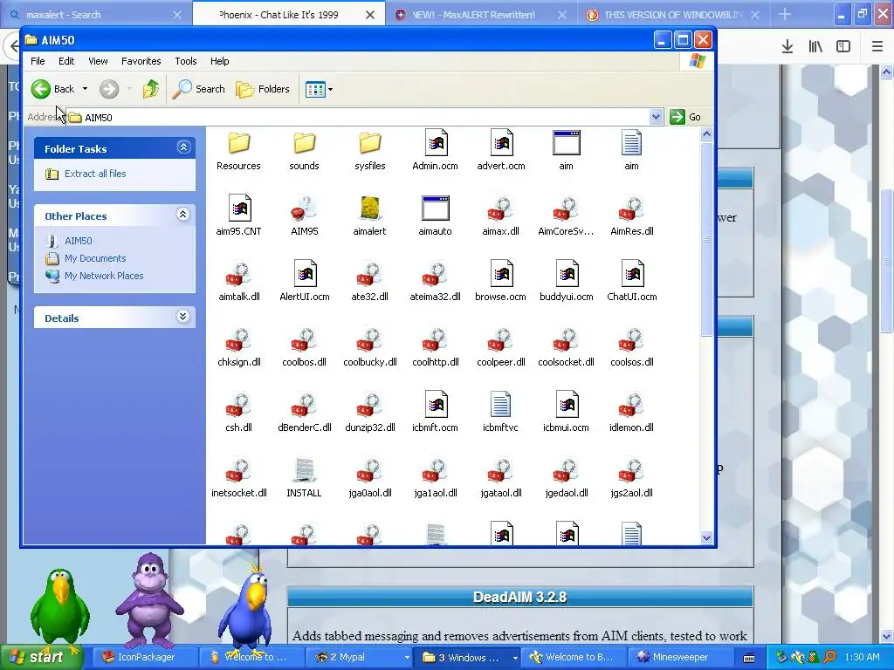Select inetsocket.dll file

tap(238, 478)
